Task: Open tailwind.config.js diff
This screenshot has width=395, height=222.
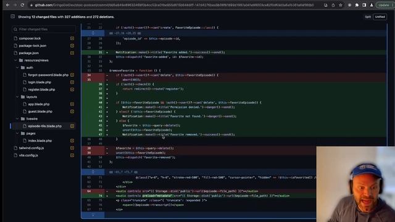Action: pos(31,148)
